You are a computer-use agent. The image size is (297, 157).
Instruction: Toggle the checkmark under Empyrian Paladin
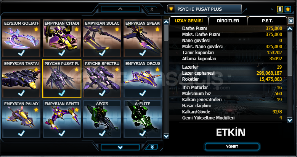21,133
